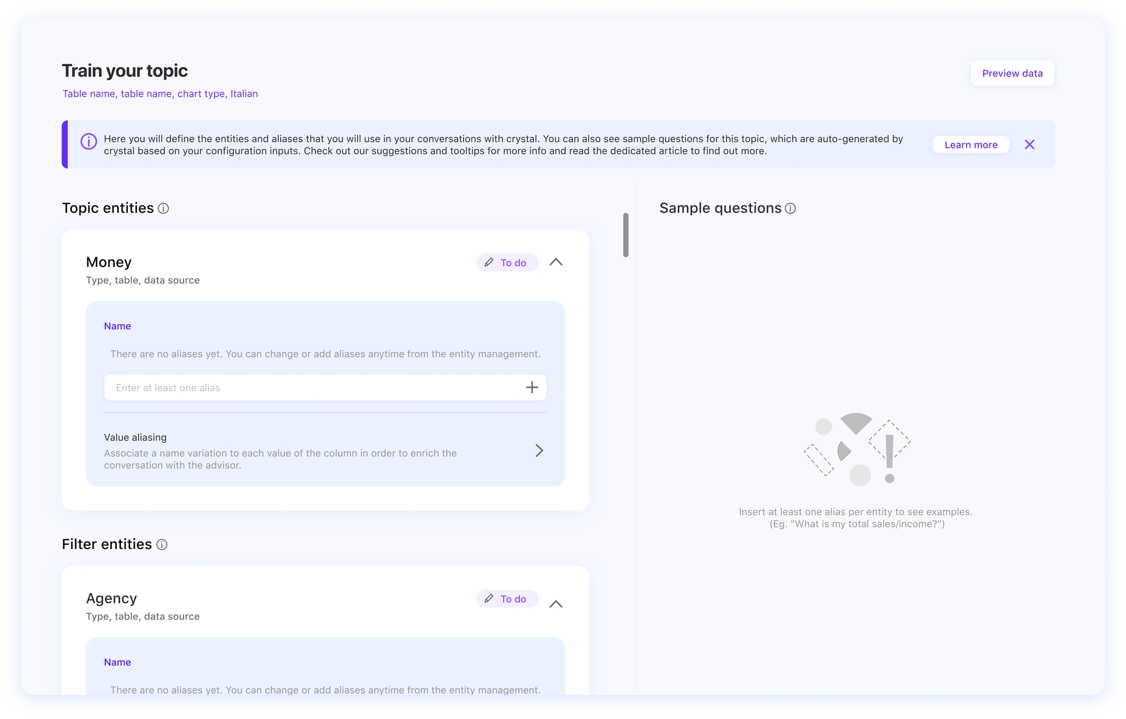This screenshot has width=1126, height=719.
Task: Click the info icon beside Topic entities
Action: point(163,209)
